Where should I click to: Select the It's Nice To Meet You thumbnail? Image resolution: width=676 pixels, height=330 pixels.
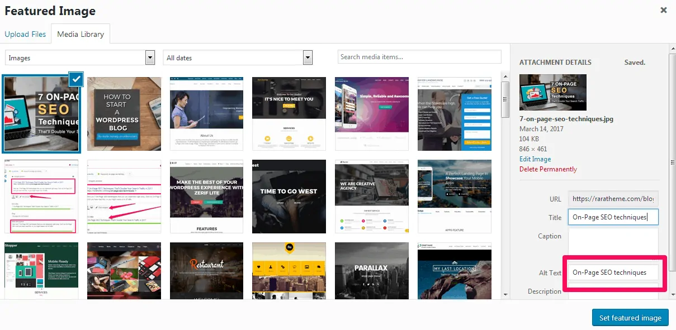click(289, 114)
